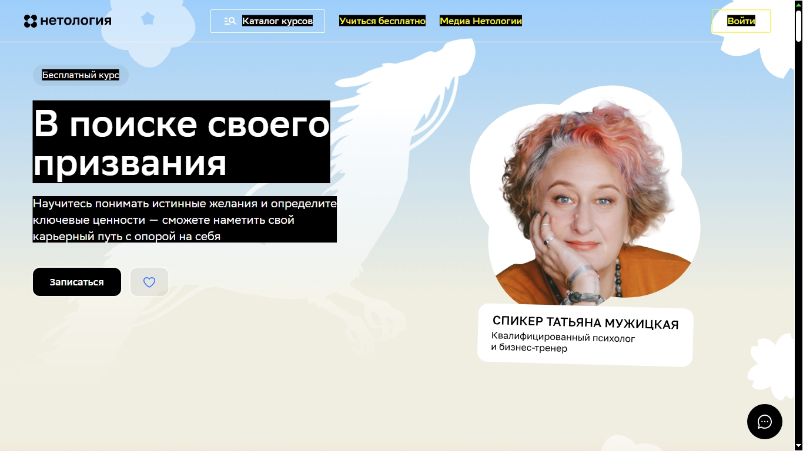Click the СПИКЕР ТАТЬЯНА МУЖИЦКАЯ heading

tap(585, 323)
